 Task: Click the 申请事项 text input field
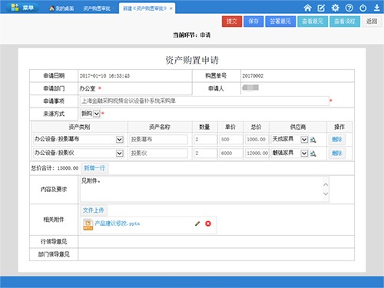pyautogui.click(x=204, y=101)
